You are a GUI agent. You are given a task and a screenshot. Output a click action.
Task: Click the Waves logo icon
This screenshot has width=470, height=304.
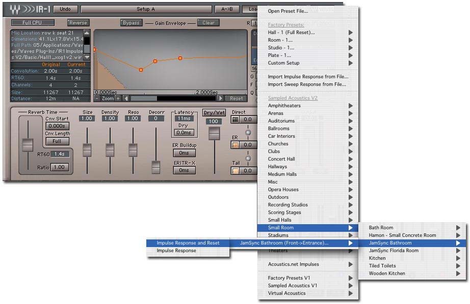tap(16, 9)
